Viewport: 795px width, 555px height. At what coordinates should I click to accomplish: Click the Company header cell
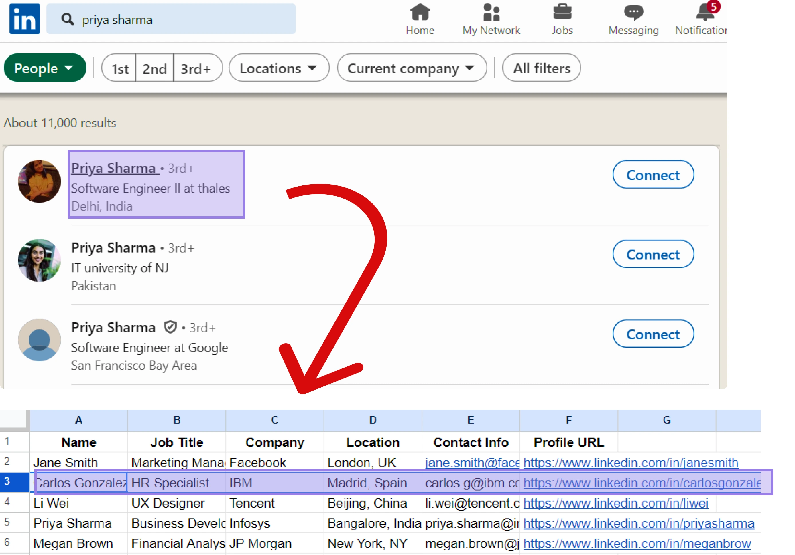275,442
